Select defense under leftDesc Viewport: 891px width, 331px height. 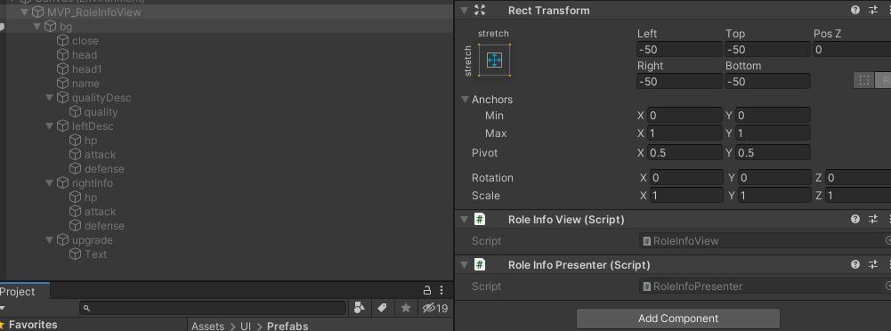104,169
